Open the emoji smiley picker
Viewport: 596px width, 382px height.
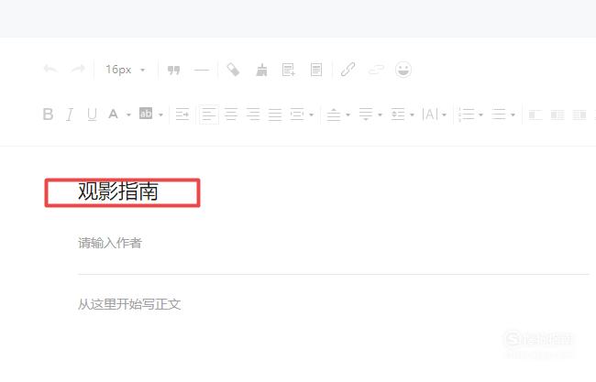coord(403,70)
